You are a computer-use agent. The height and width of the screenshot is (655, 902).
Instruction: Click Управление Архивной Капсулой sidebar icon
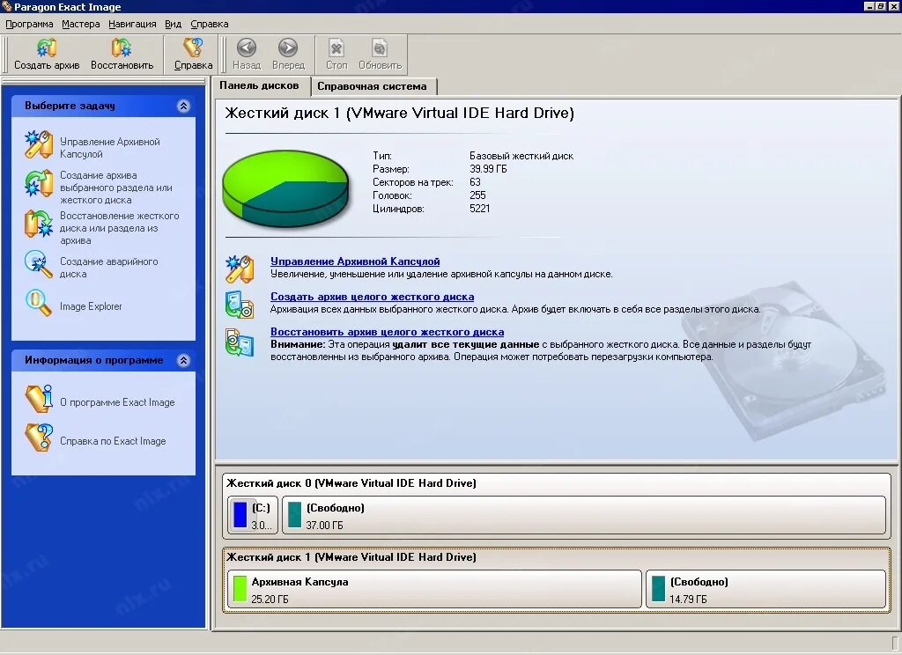tap(39, 145)
